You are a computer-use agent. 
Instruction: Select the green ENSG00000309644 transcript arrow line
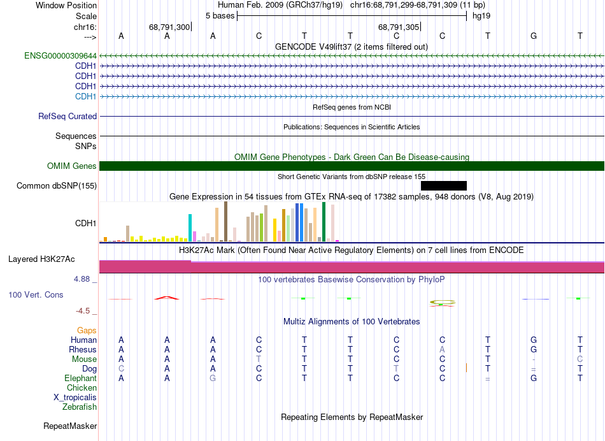[352, 56]
